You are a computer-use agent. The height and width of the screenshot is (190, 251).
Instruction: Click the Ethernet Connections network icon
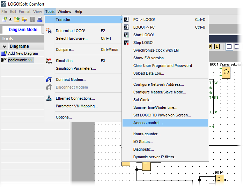(x=49, y=98)
